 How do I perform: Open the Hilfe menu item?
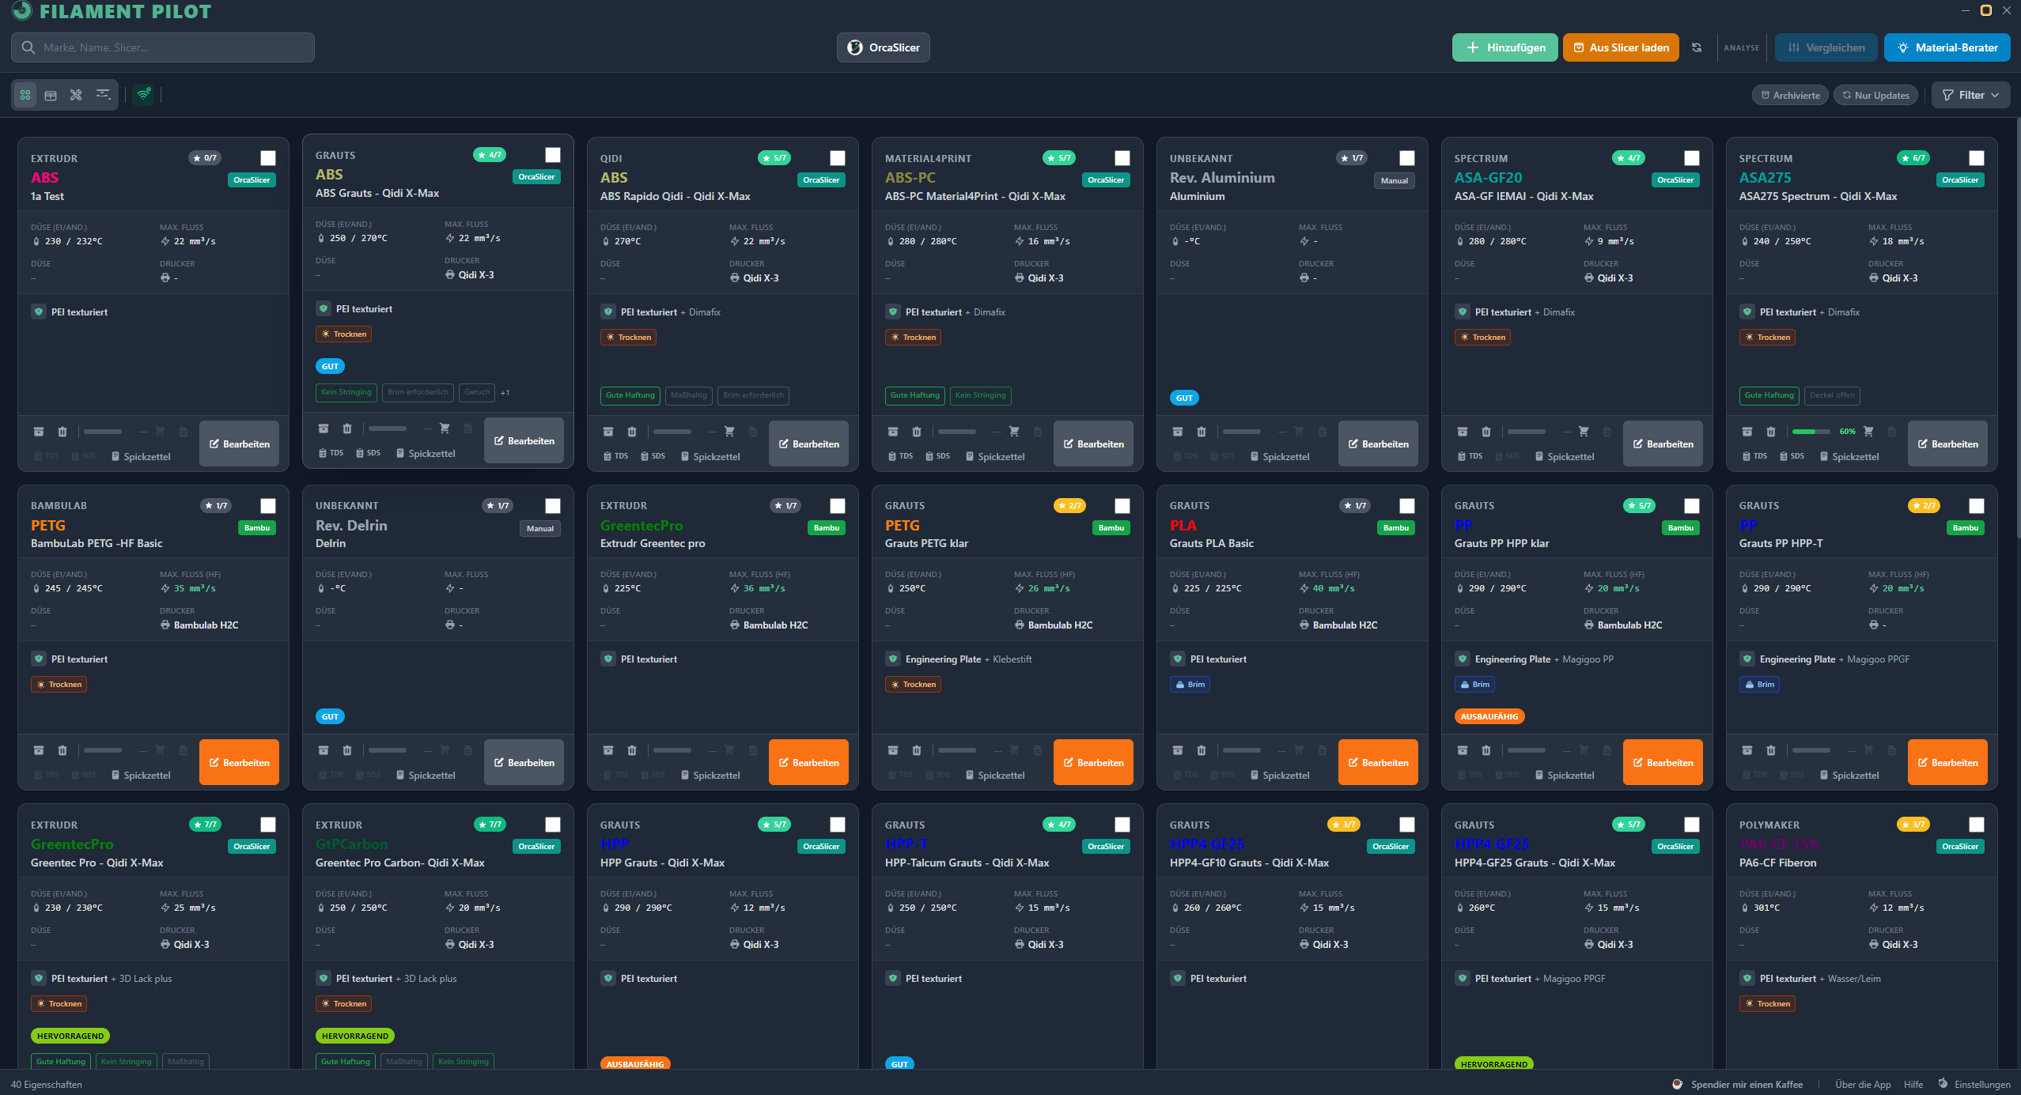pos(1913,1085)
